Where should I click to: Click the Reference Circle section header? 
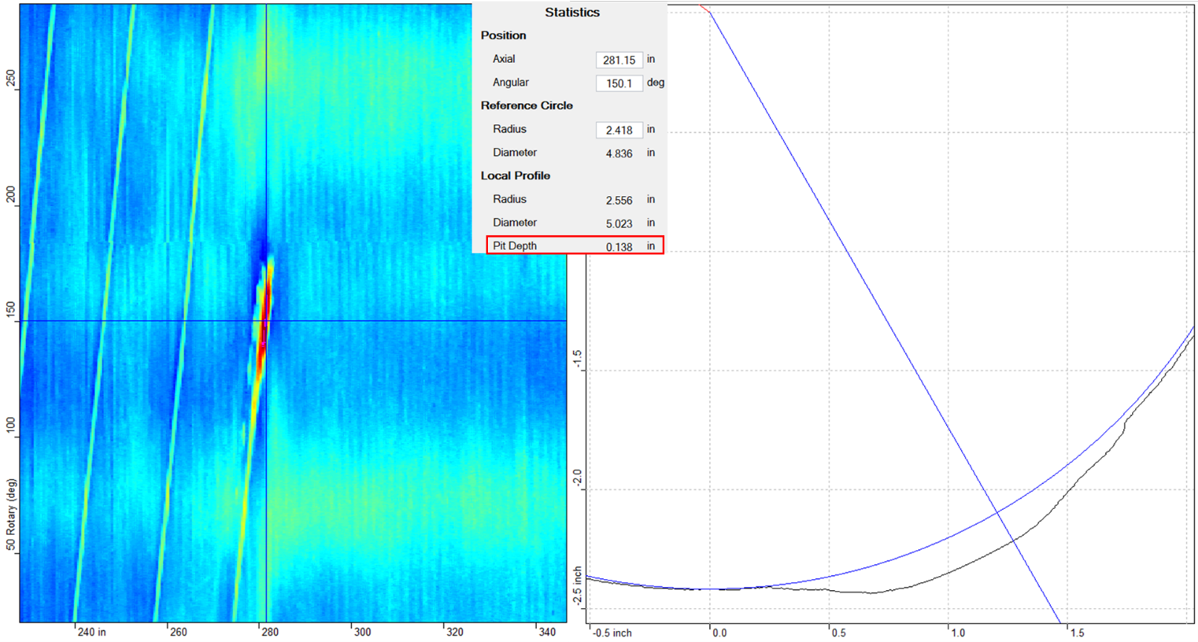(x=527, y=105)
